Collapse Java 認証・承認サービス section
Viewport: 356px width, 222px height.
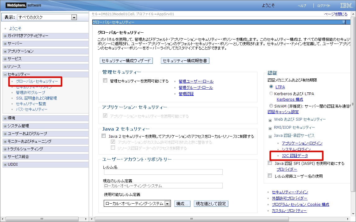270,136
